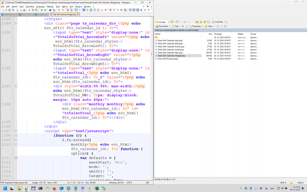Sort by the Name column header in WinSCP
The height and width of the screenshot is (192, 307).
point(178,34)
